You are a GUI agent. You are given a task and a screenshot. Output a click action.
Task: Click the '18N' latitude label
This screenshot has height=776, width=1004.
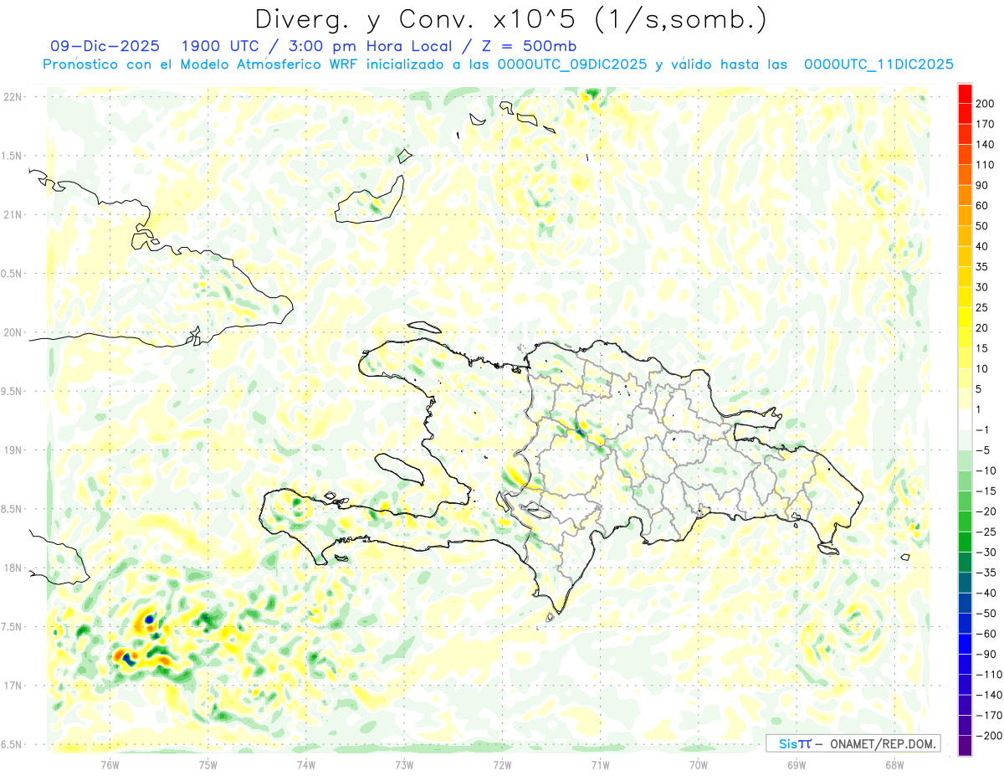pyautogui.click(x=12, y=568)
